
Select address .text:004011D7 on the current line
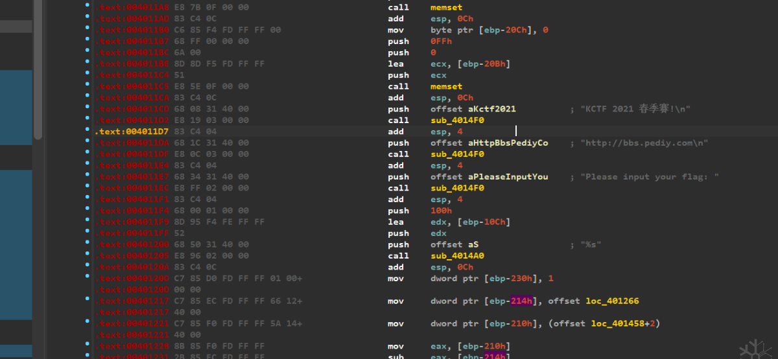[x=132, y=132]
